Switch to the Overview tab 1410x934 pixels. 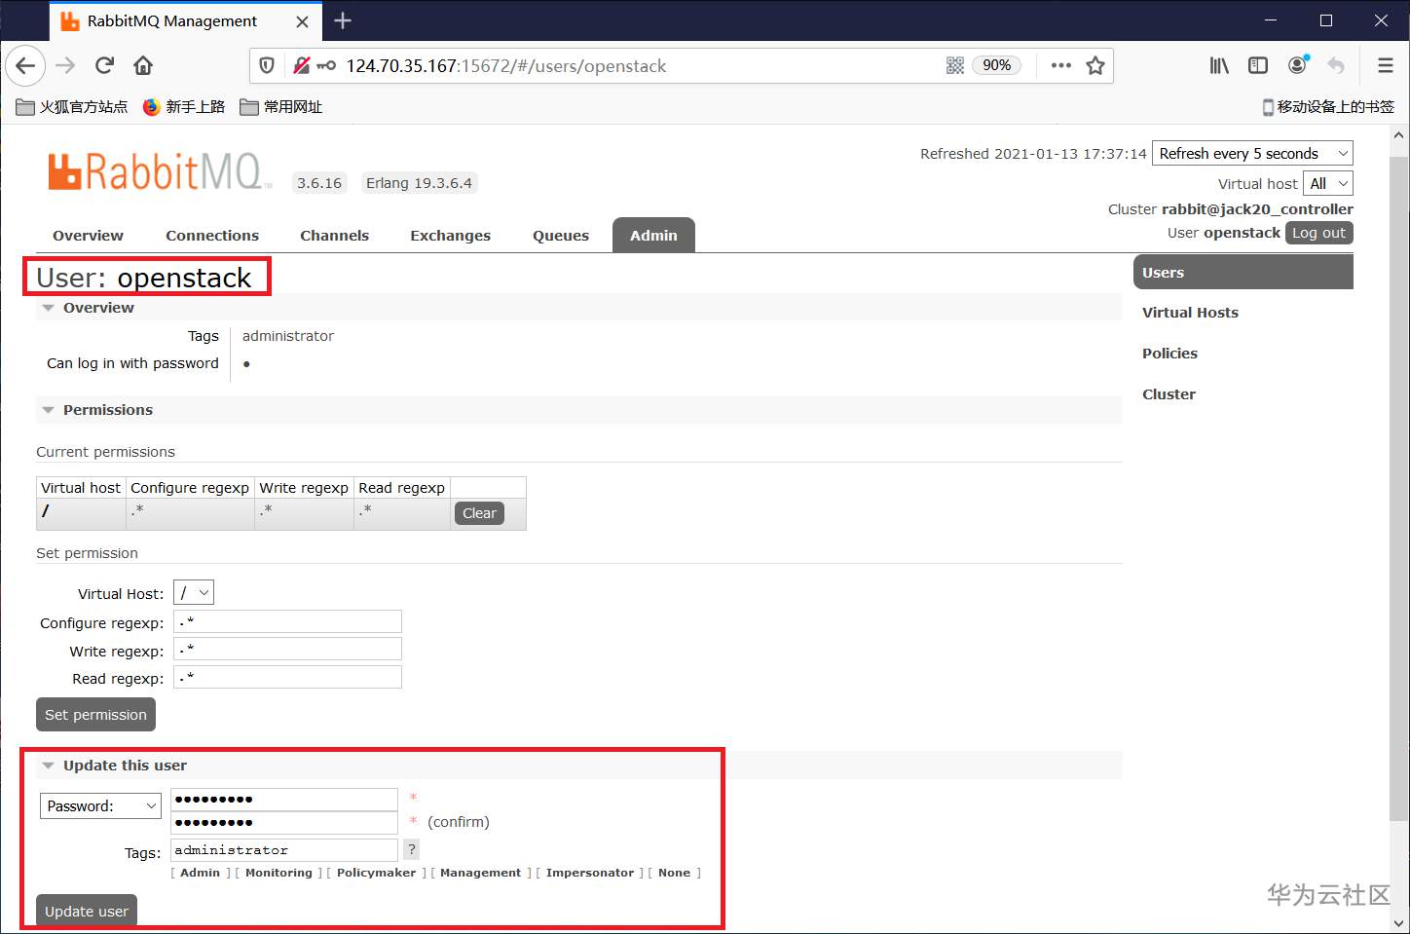click(x=88, y=236)
